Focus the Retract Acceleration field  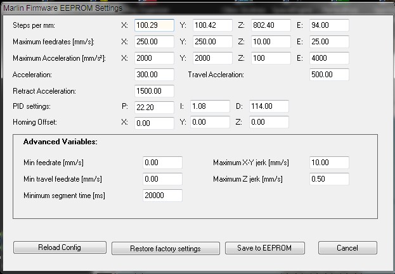[154, 90]
